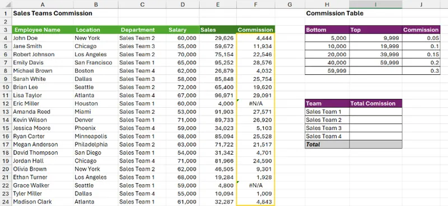Click the 'Jane Smith' cell
This screenshot has height=206, width=448.
43,46
